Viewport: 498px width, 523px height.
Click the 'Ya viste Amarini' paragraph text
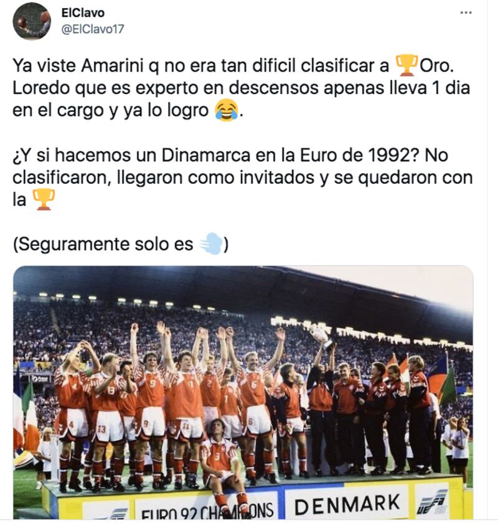242,88
